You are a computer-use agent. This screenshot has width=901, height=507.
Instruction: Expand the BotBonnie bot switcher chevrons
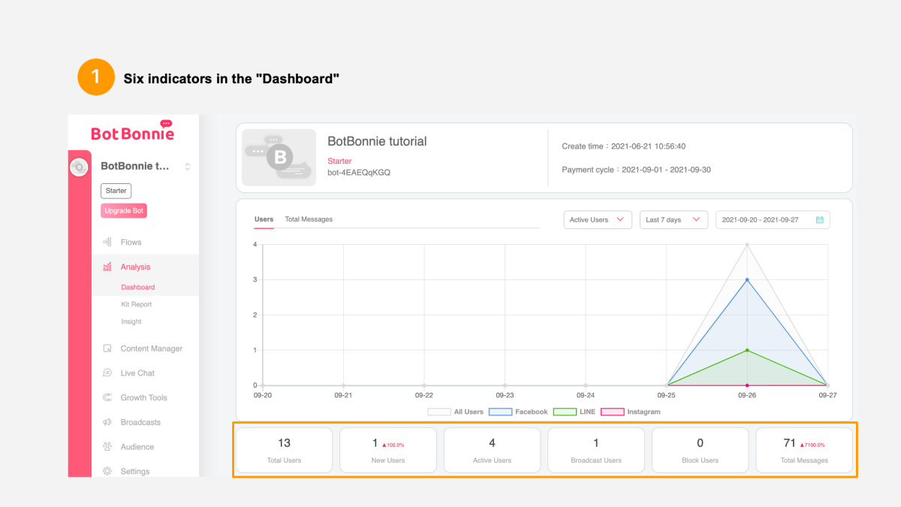188,167
